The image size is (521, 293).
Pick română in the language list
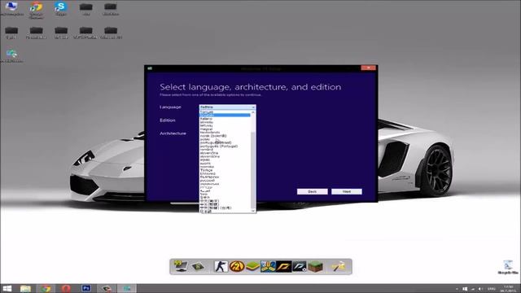(225, 150)
